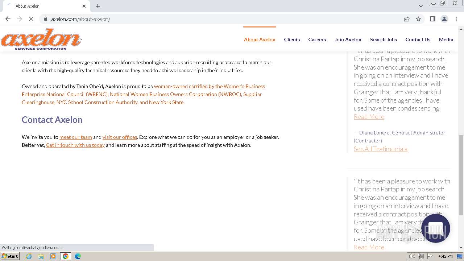Open a new browser tab
Screen dimensions: 464x261
(x=98, y=6)
